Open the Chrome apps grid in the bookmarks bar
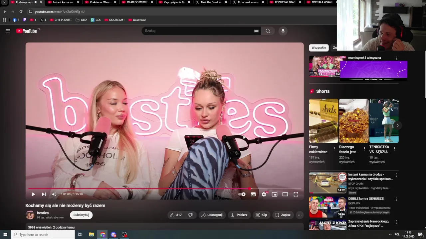 click(4, 20)
